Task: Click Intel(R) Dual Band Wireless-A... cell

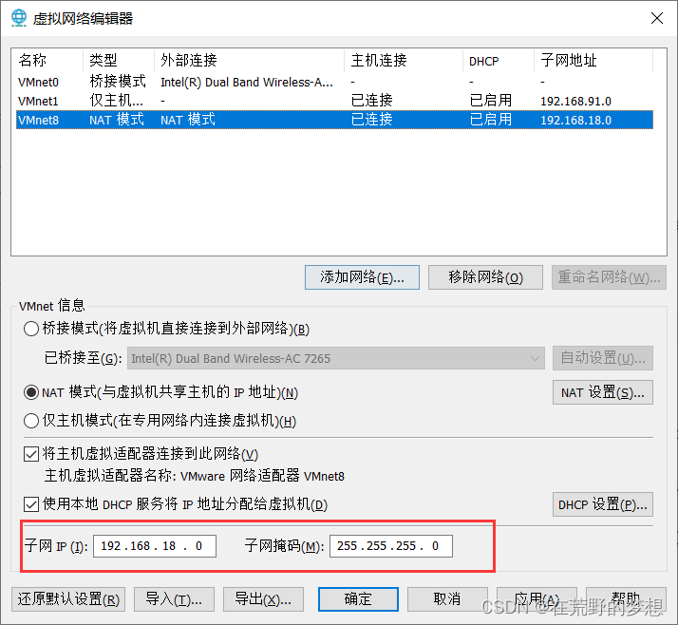Action: [x=247, y=83]
